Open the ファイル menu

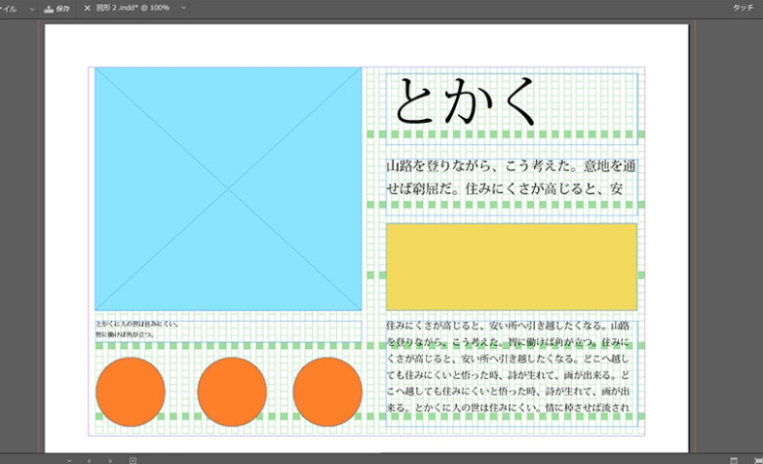8,9
